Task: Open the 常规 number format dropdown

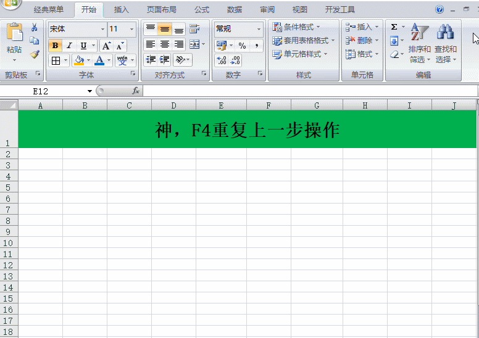Action: [x=259, y=29]
